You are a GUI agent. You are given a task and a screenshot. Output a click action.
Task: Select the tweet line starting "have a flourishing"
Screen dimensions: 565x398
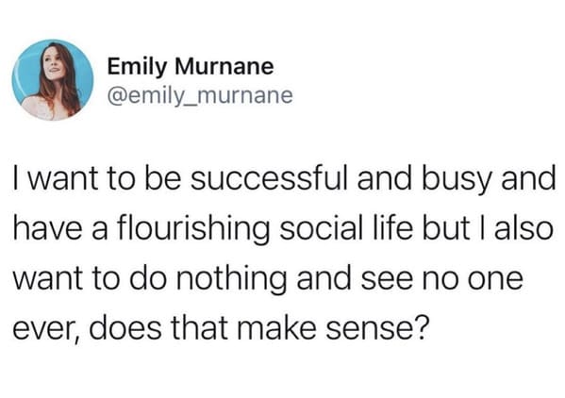pos(283,229)
